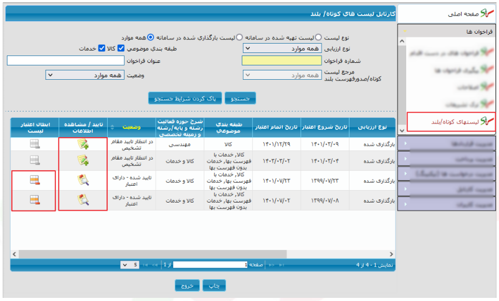The height and width of the screenshot is (301, 499).
Task: Click the مهندسی cell in first row
Action: [x=180, y=145]
